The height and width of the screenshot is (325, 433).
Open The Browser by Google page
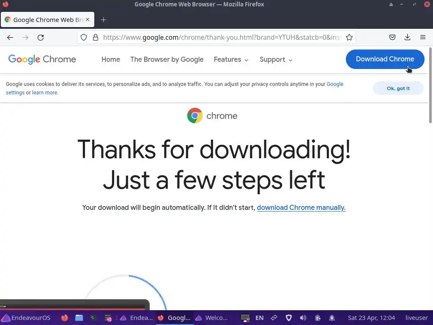pyautogui.click(x=167, y=59)
